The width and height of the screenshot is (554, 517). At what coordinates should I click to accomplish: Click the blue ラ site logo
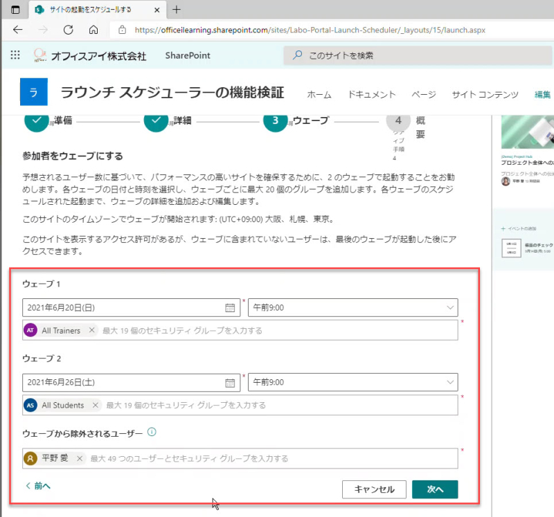(x=34, y=92)
